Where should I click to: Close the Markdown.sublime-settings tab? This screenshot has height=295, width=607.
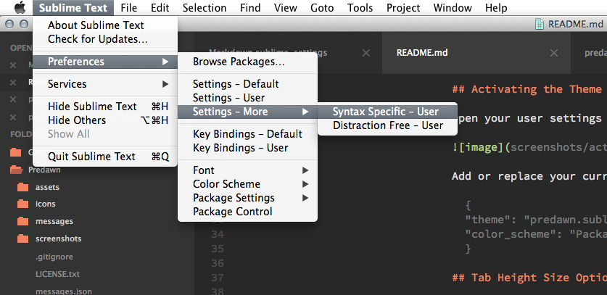[366, 53]
